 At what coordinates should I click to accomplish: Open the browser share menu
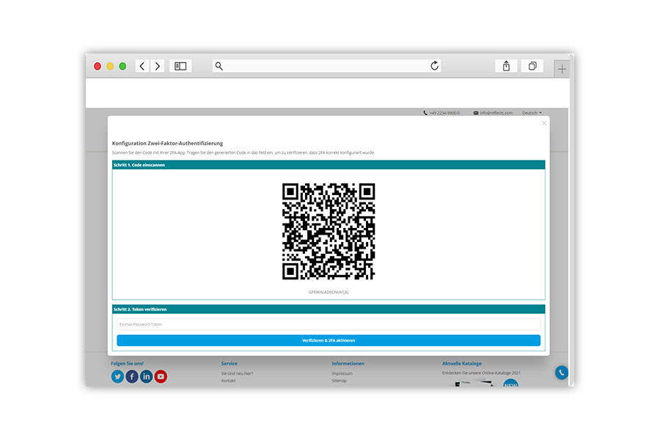pos(506,66)
